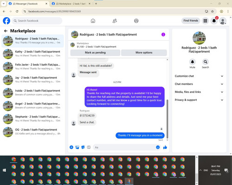Click Find friends button
Screen dimensions: 232x185
(191, 21)
